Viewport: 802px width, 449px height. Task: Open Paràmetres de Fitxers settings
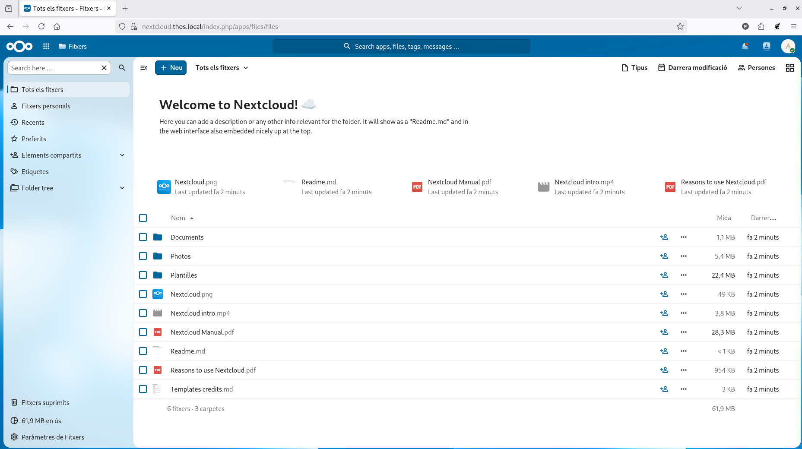coord(69,437)
